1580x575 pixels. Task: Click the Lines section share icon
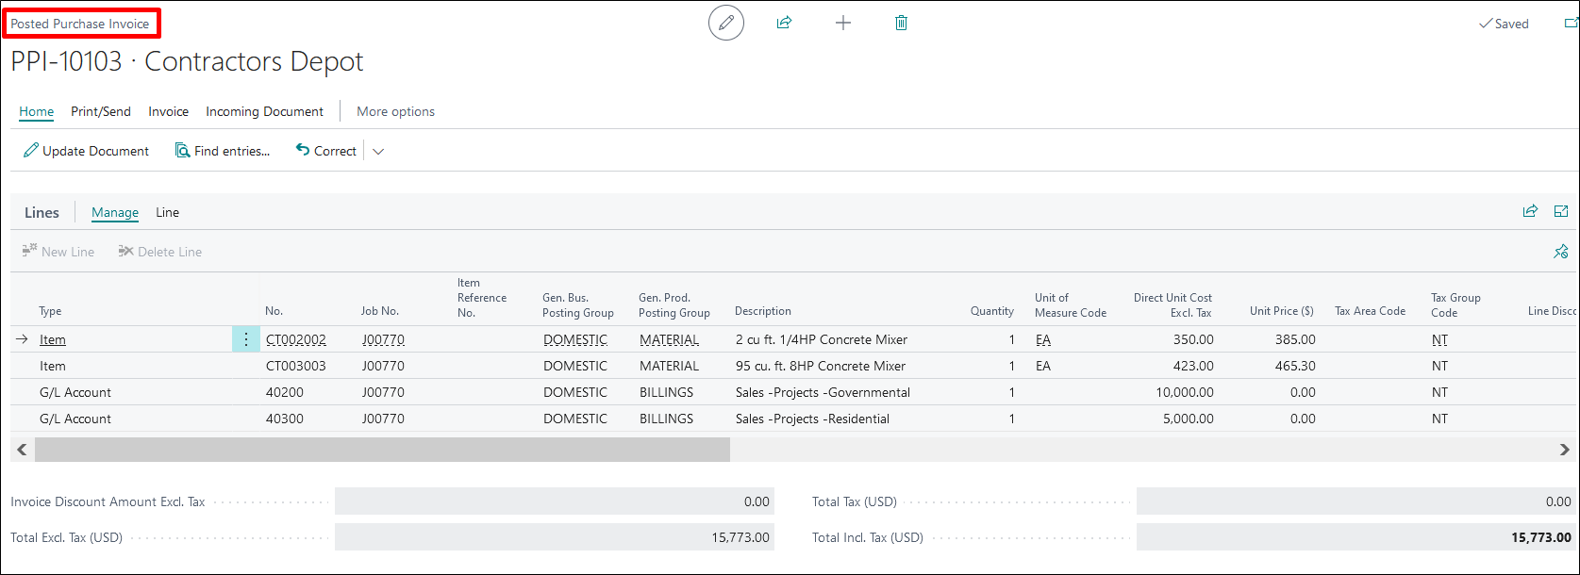(1530, 211)
